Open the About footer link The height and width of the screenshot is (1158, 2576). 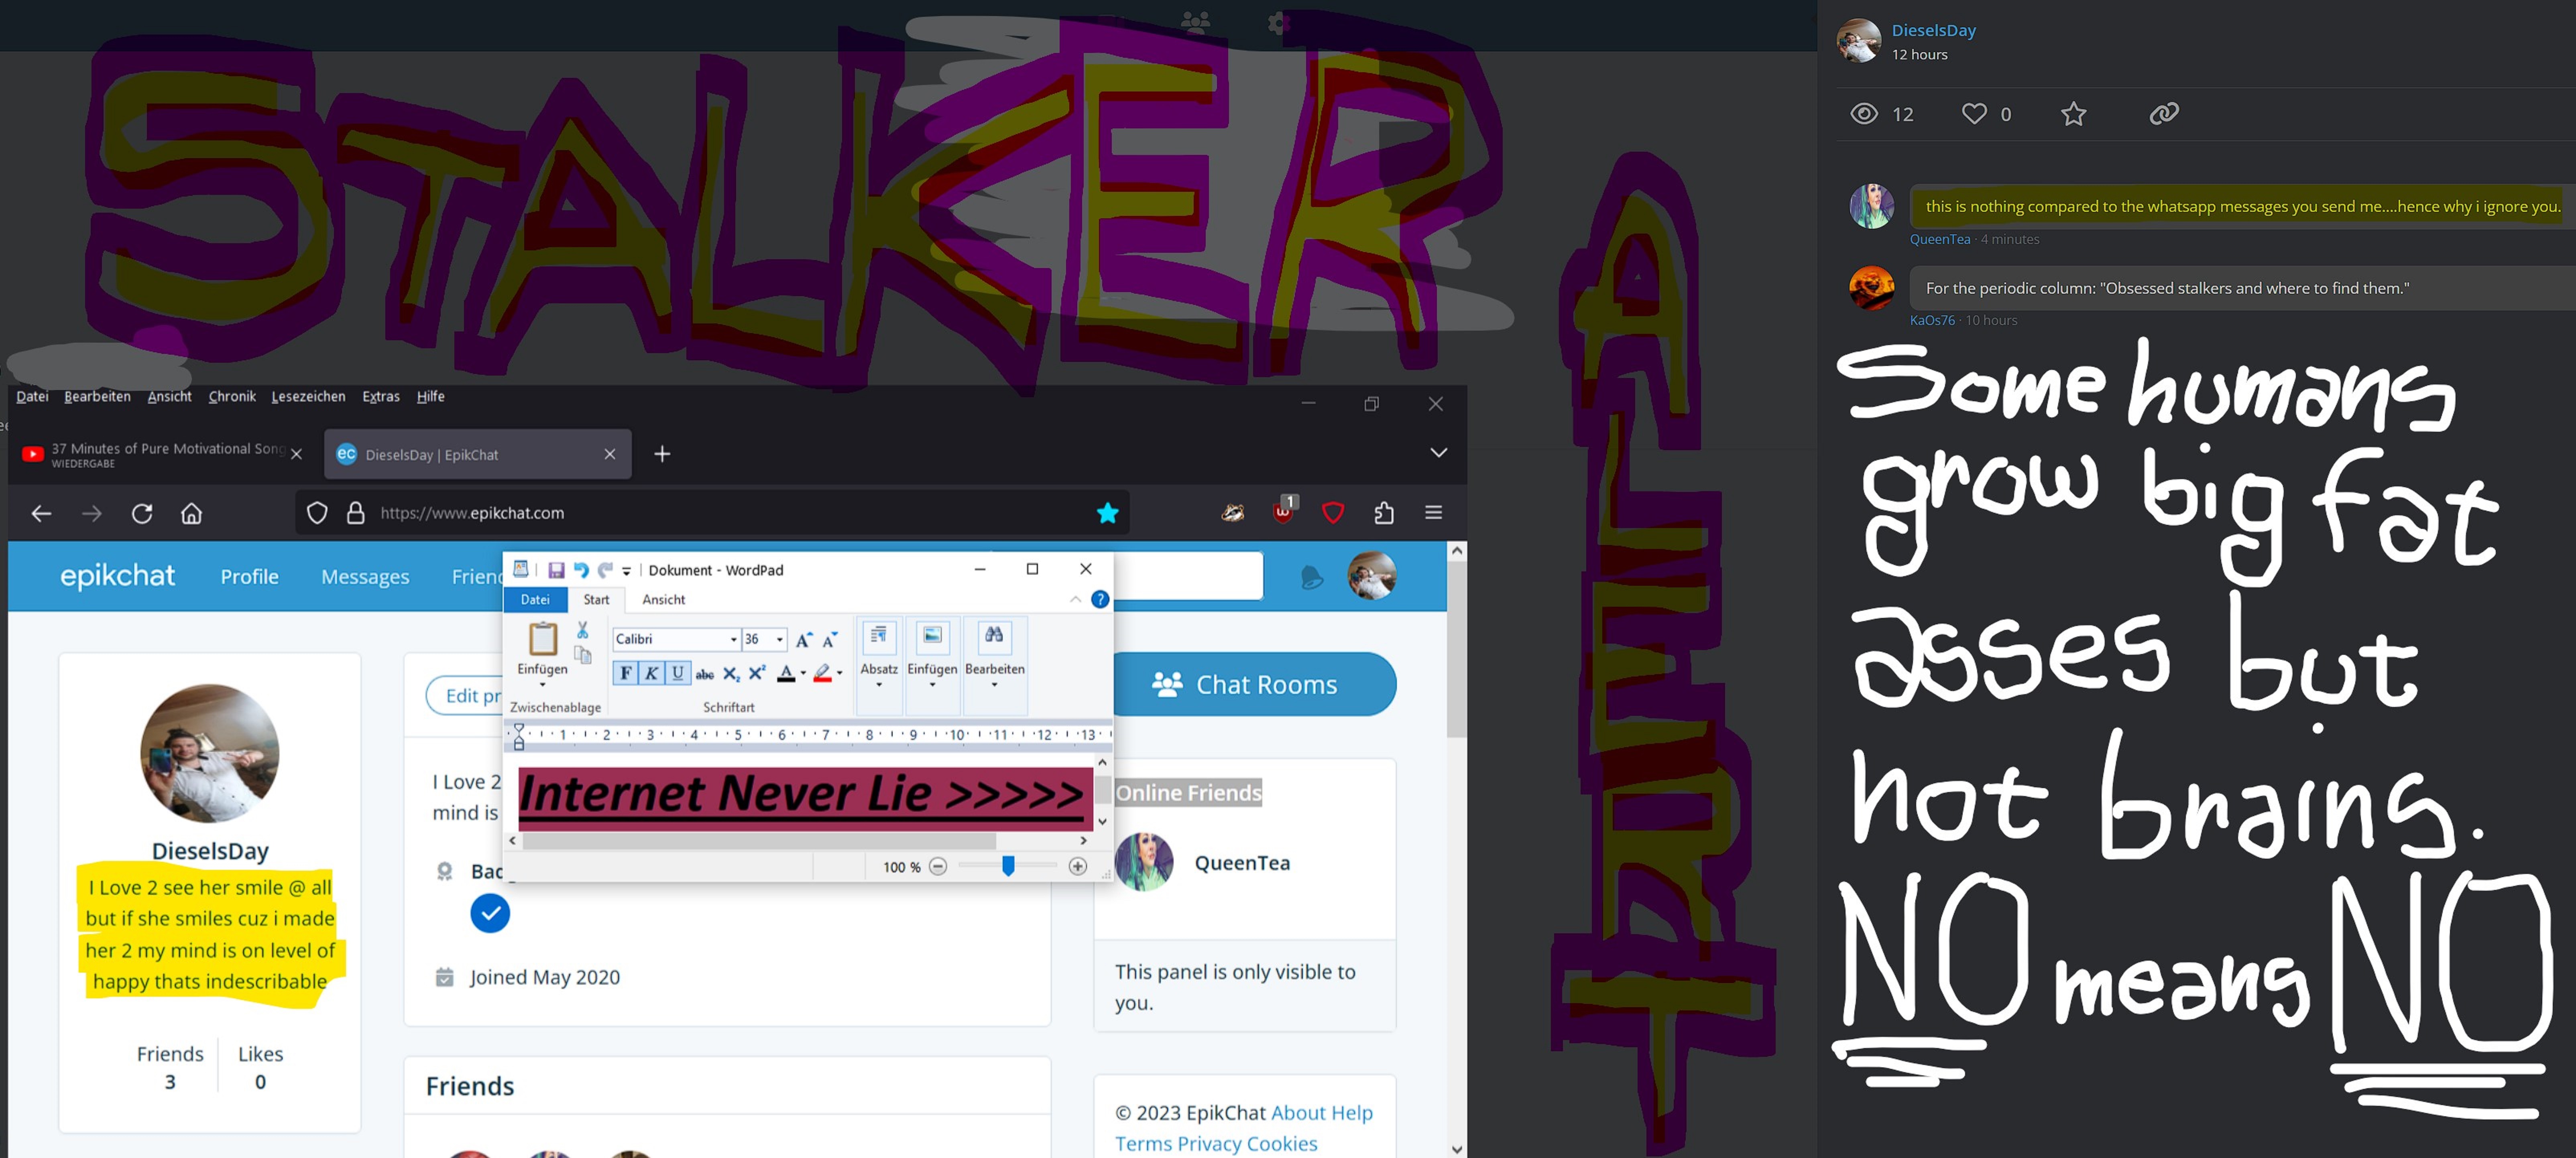point(1298,1113)
